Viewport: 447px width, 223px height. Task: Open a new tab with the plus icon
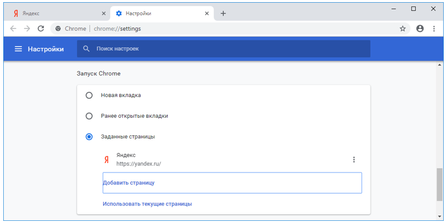tap(223, 14)
